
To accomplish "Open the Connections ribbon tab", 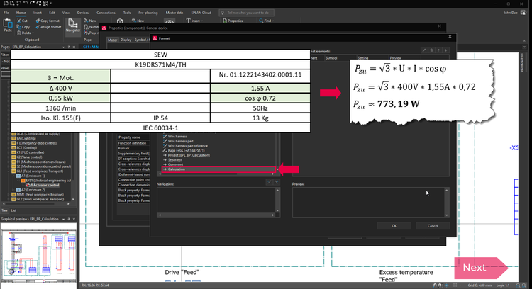I will point(106,13).
